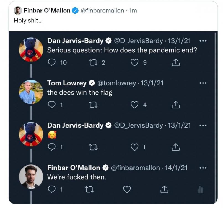Open more options on Tom Lowrey's tweet

click(x=203, y=83)
